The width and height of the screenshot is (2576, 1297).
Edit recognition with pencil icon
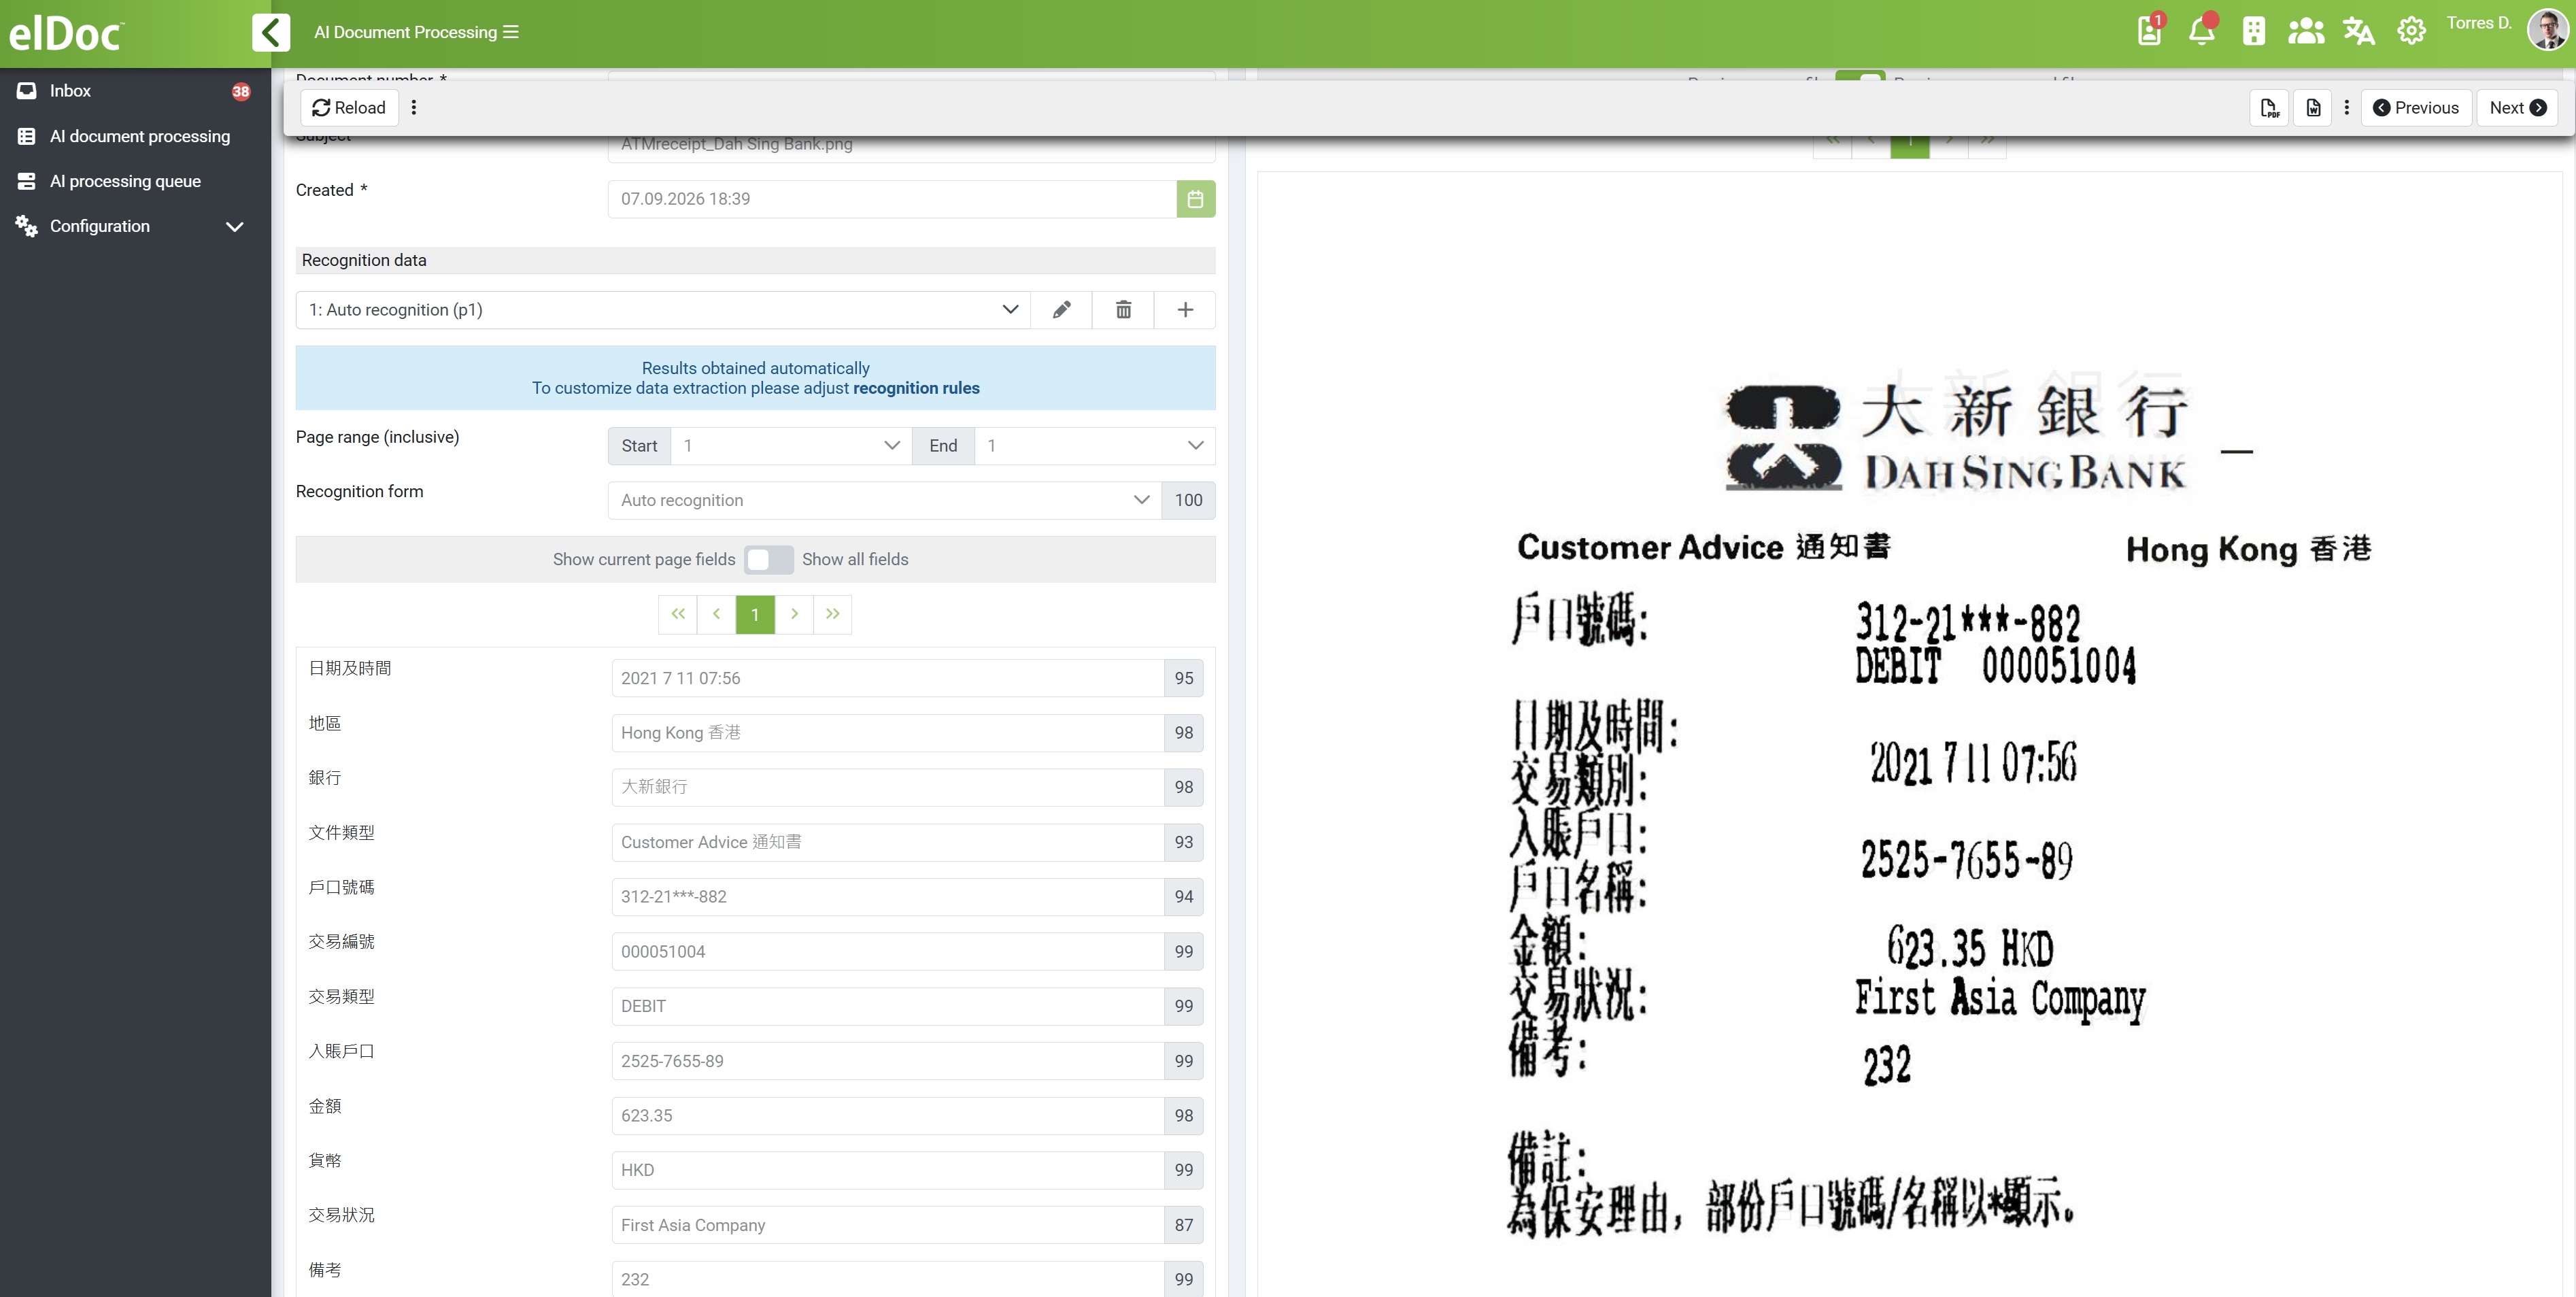click(x=1062, y=310)
